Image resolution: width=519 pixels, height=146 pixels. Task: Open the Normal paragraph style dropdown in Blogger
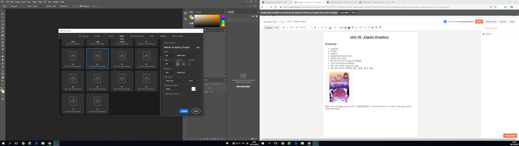pyautogui.click(x=306, y=27)
